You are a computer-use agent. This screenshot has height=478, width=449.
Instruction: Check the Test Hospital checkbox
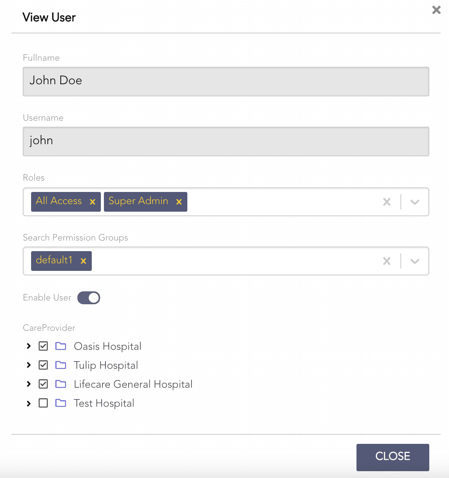(x=43, y=403)
